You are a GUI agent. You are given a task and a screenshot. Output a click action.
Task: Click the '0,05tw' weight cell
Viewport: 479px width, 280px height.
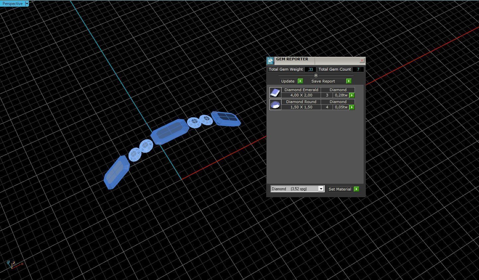[x=341, y=107]
